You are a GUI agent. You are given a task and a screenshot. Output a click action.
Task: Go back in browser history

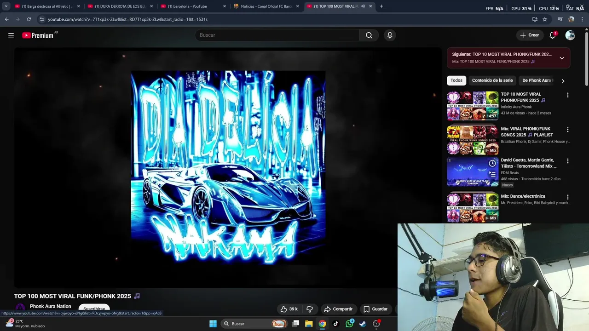tap(6, 19)
